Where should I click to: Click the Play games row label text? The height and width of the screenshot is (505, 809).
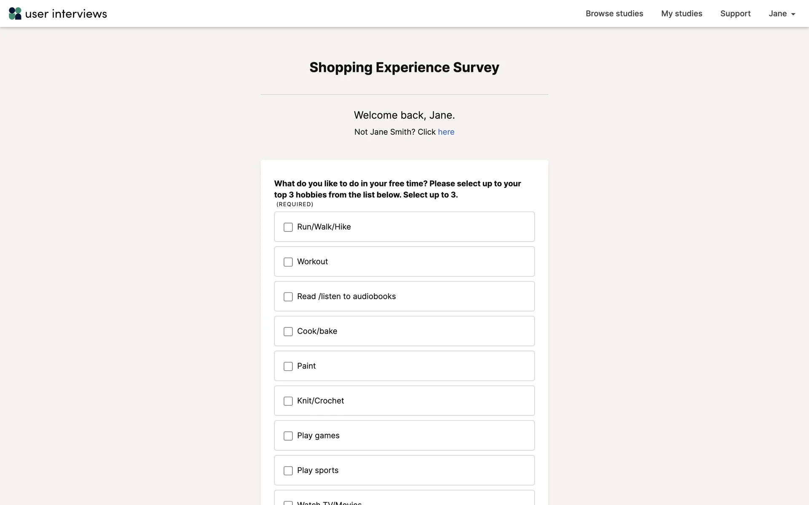tap(318, 436)
